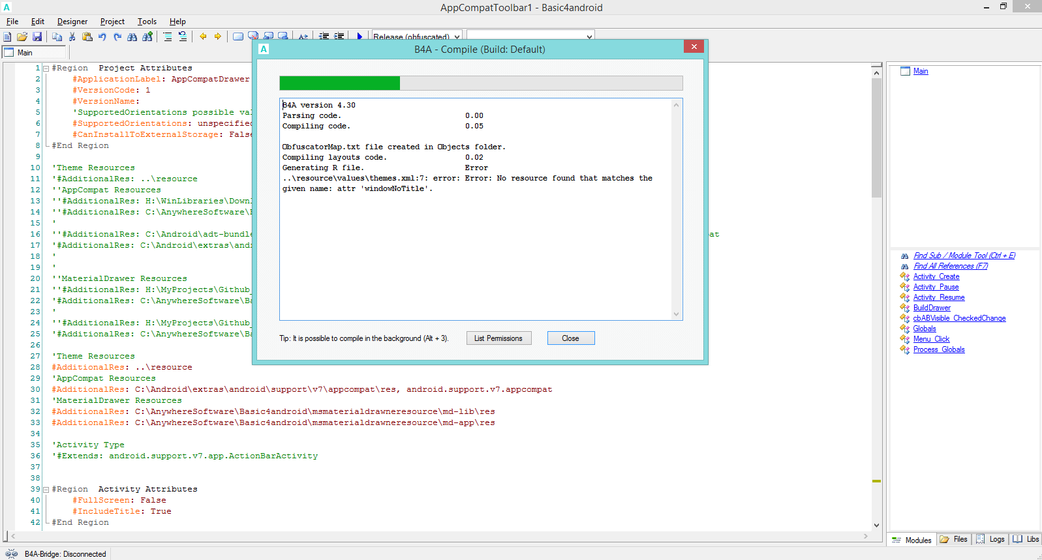Collapse the Activity Attributes region
1042x560 pixels.
pos(46,489)
